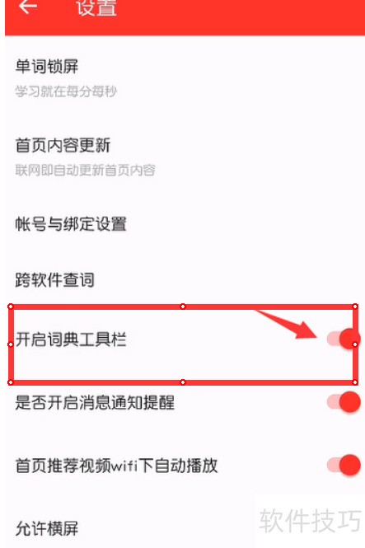Tap the back arrow in the header
The height and width of the screenshot is (548, 365).
click(28, 7)
